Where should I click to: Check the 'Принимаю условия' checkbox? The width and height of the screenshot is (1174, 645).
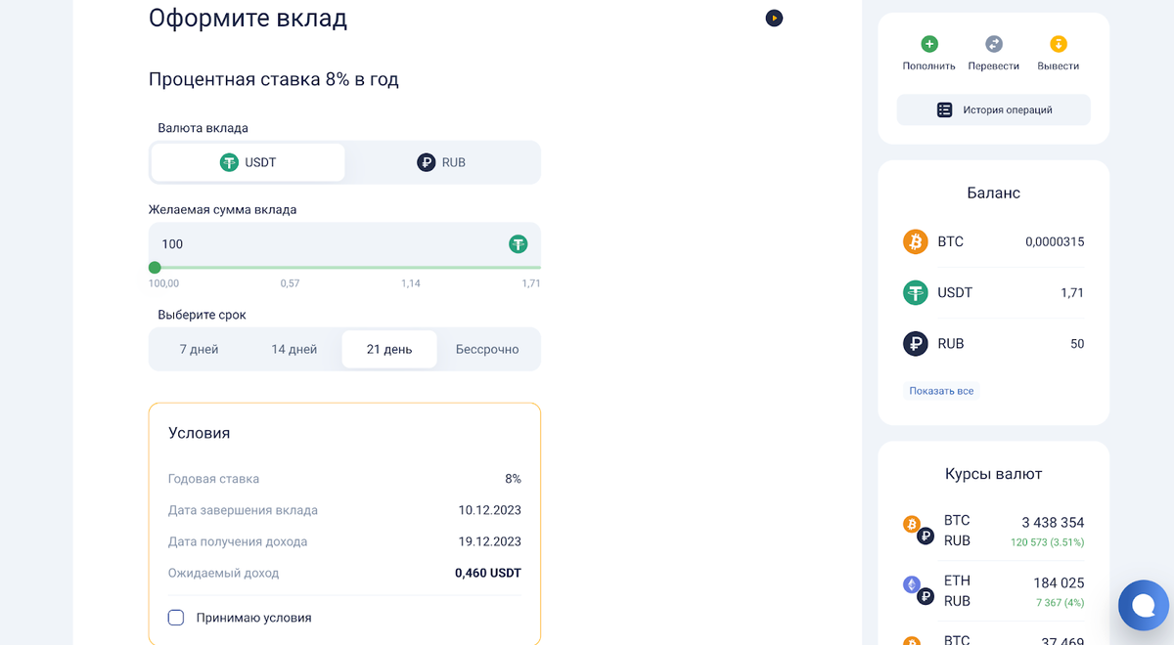pyautogui.click(x=176, y=618)
